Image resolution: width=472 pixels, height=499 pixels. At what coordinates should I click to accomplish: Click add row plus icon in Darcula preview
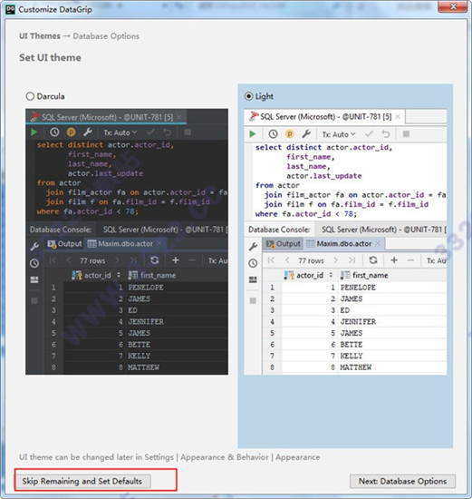pyautogui.click(x=176, y=260)
